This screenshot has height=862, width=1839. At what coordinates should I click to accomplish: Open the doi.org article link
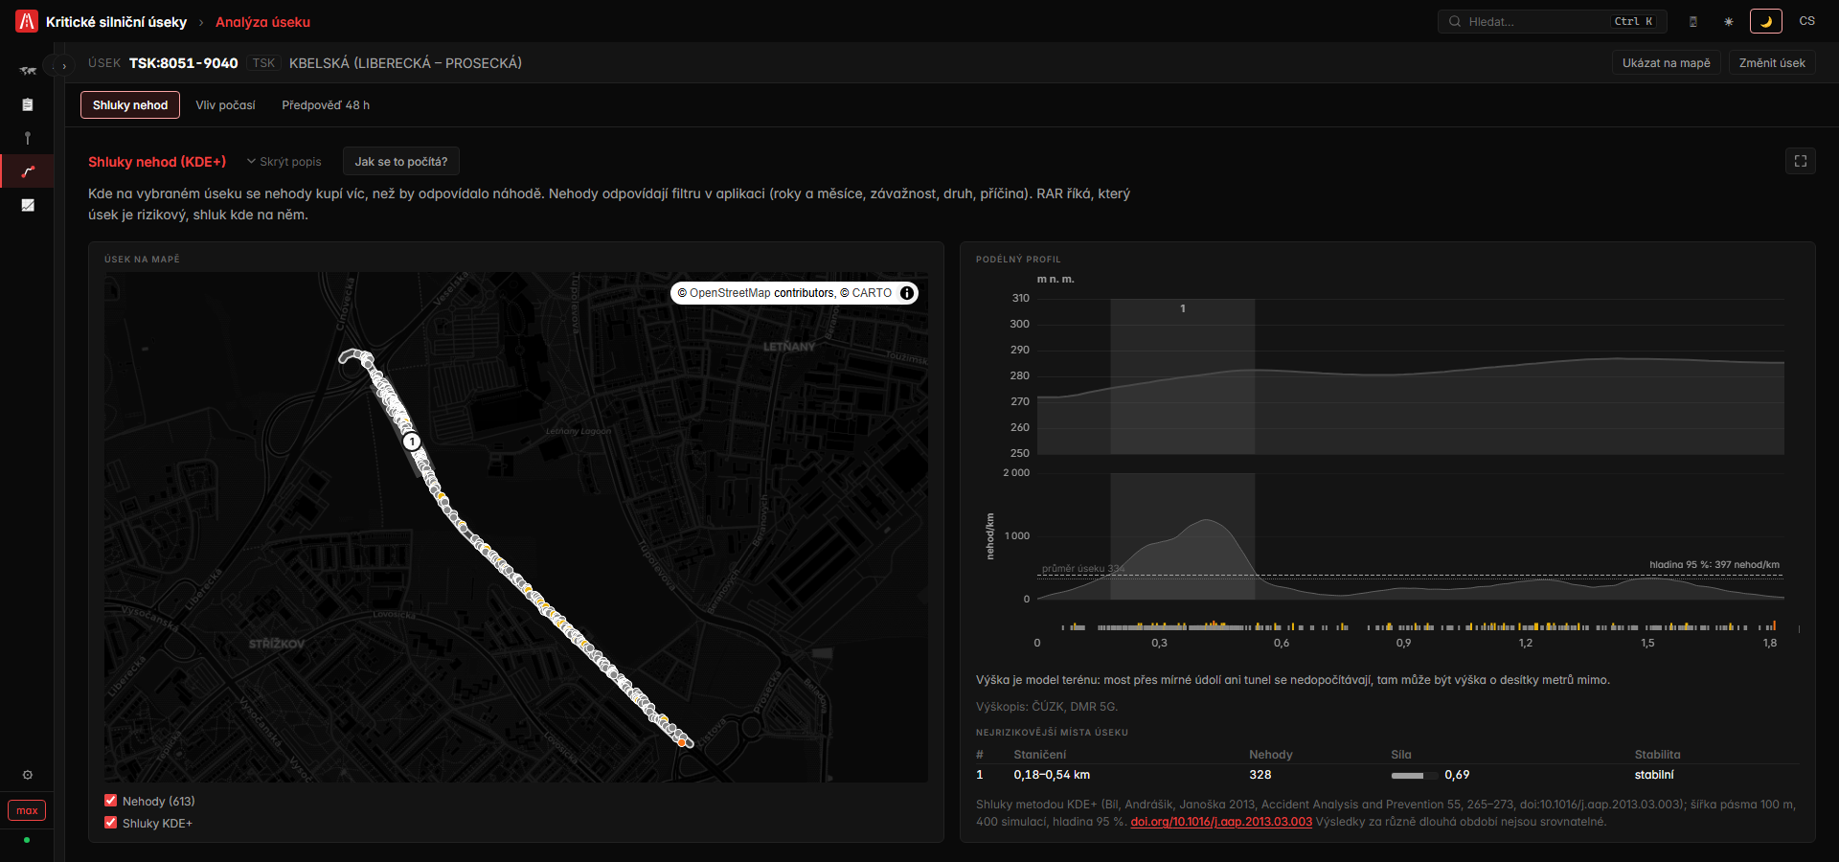coord(1221,822)
